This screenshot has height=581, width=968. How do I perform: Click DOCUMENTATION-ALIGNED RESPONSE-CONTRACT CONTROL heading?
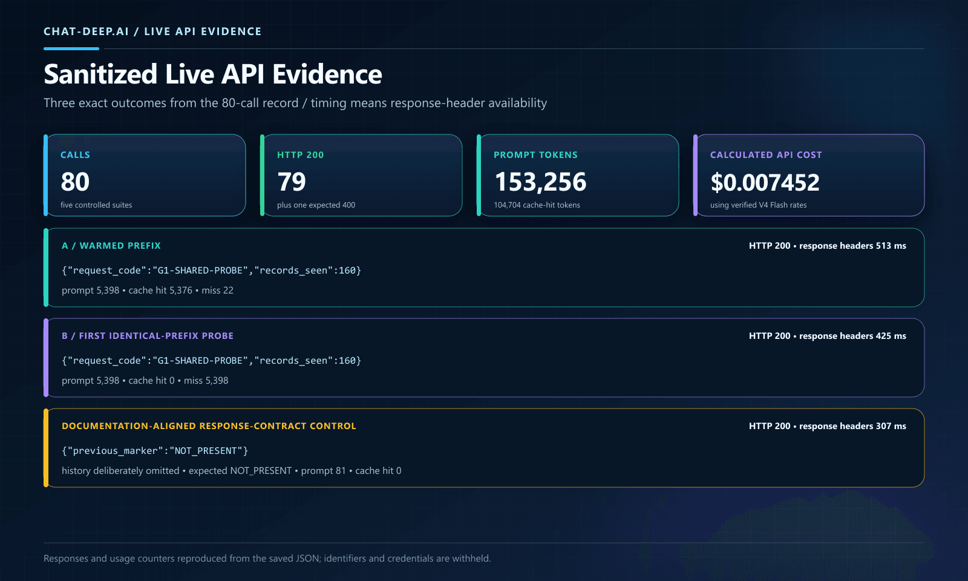pyautogui.click(x=209, y=426)
